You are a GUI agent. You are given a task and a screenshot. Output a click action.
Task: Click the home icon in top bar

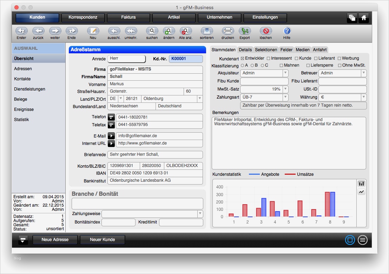click(364, 18)
